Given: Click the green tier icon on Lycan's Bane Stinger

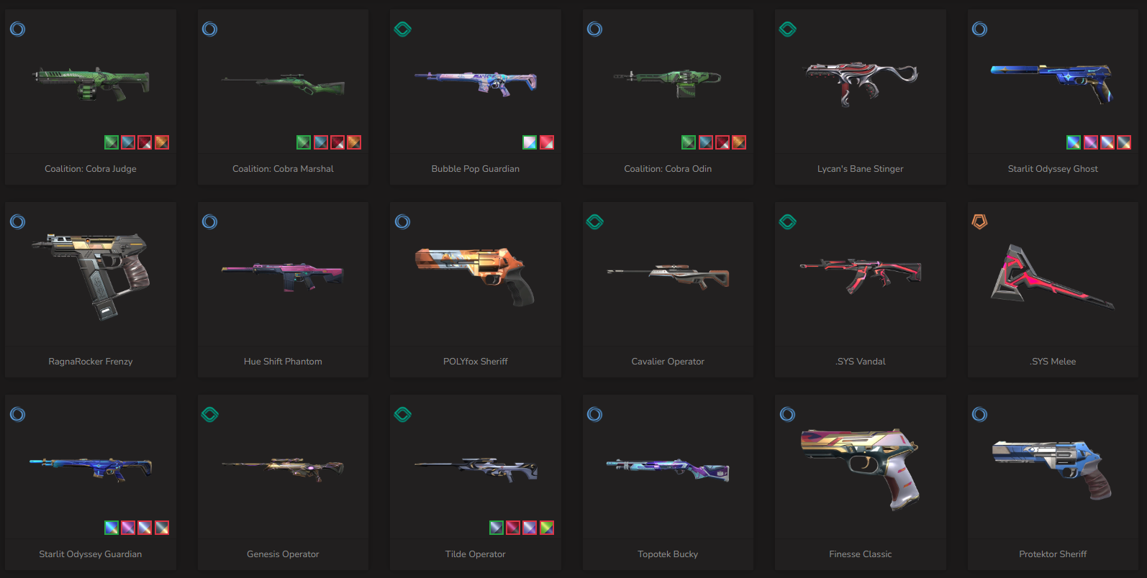Looking at the screenshot, I should tap(788, 29).
